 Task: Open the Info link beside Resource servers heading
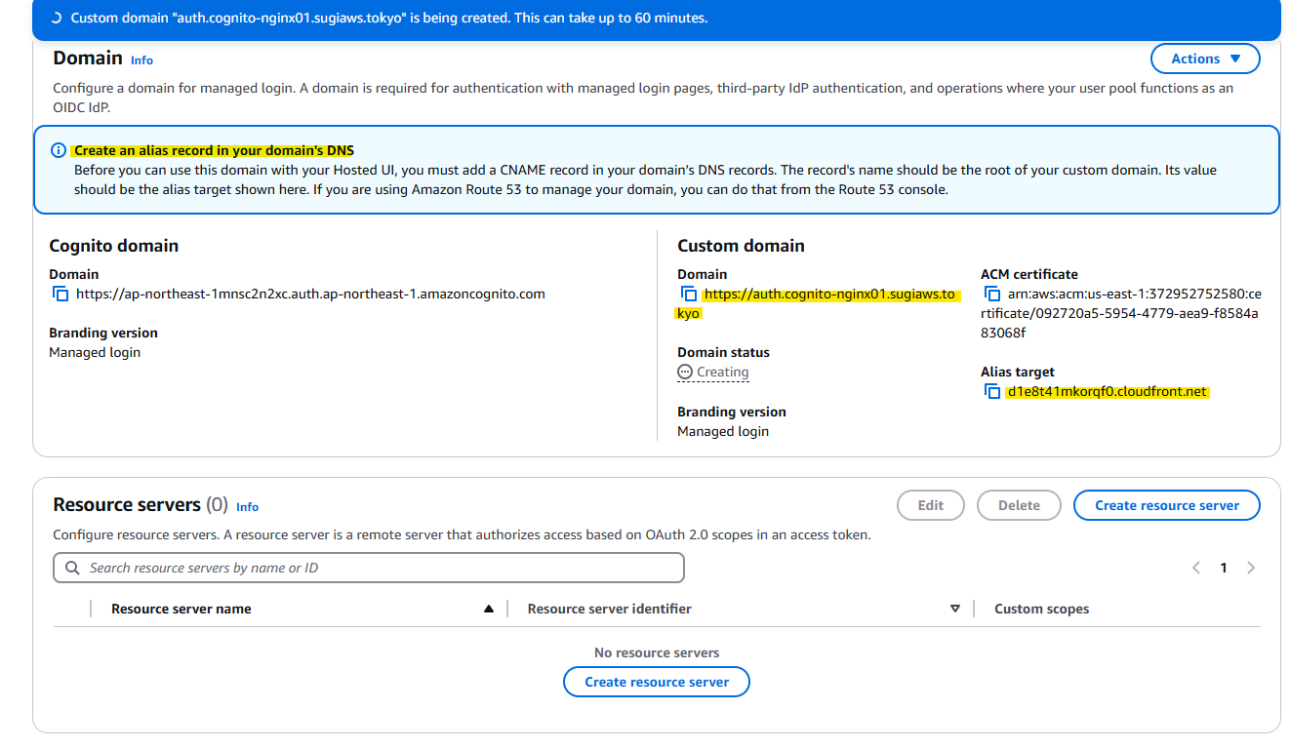247,506
